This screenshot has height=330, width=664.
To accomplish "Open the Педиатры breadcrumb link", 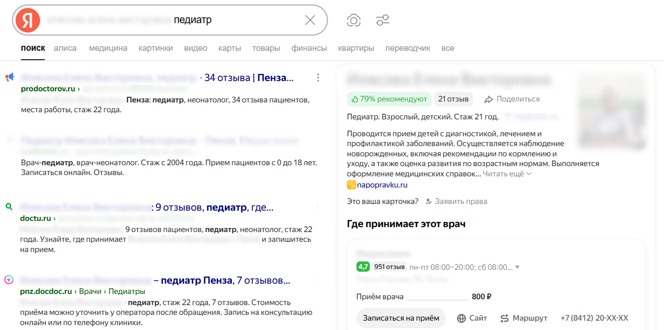I will (x=127, y=292).
